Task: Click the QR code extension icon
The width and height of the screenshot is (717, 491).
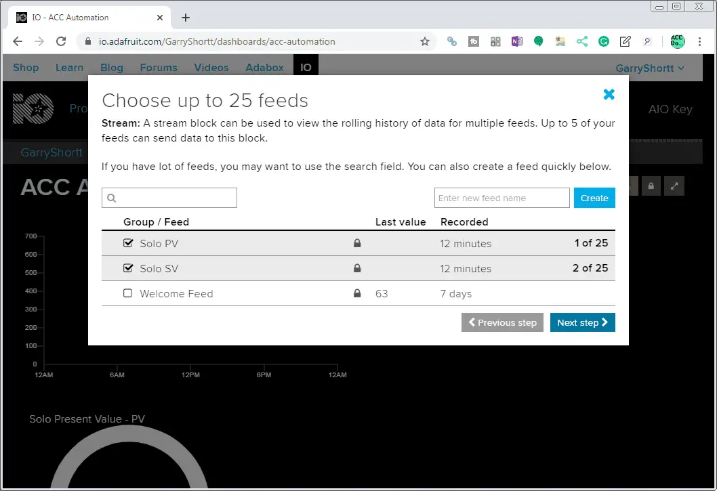Action: pyautogui.click(x=495, y=41)
